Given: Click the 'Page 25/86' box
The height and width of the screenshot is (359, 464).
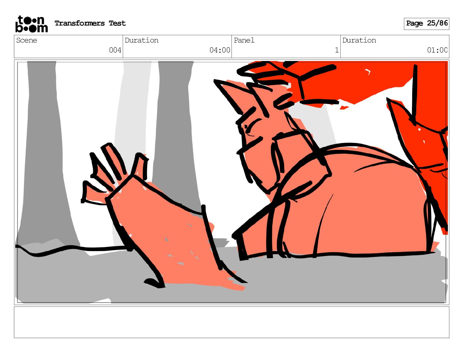Looking at the screenshot, I should 427,23.
